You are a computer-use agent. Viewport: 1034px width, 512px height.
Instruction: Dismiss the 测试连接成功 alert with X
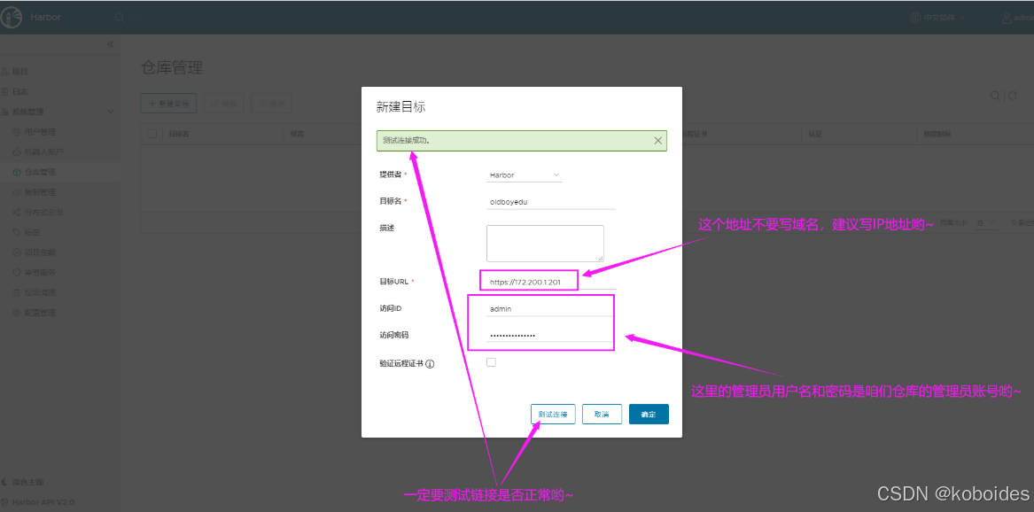[x=657, y=140]
